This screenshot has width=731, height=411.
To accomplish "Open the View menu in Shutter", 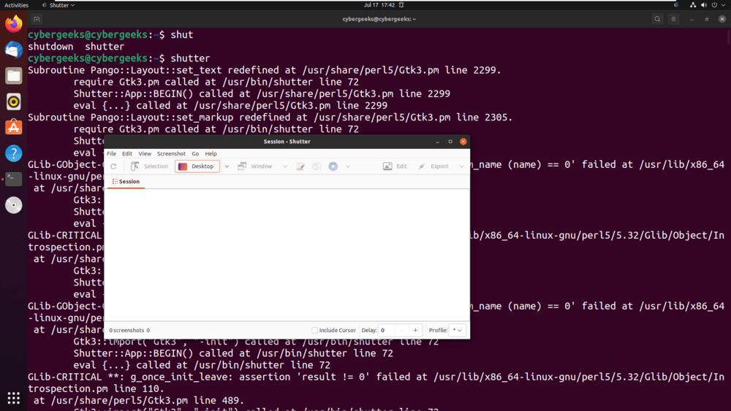I will [145, 153].
